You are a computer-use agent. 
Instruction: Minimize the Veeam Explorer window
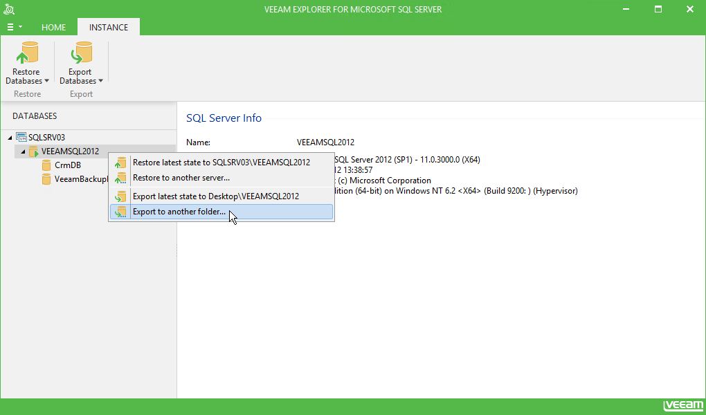[627, 9]
